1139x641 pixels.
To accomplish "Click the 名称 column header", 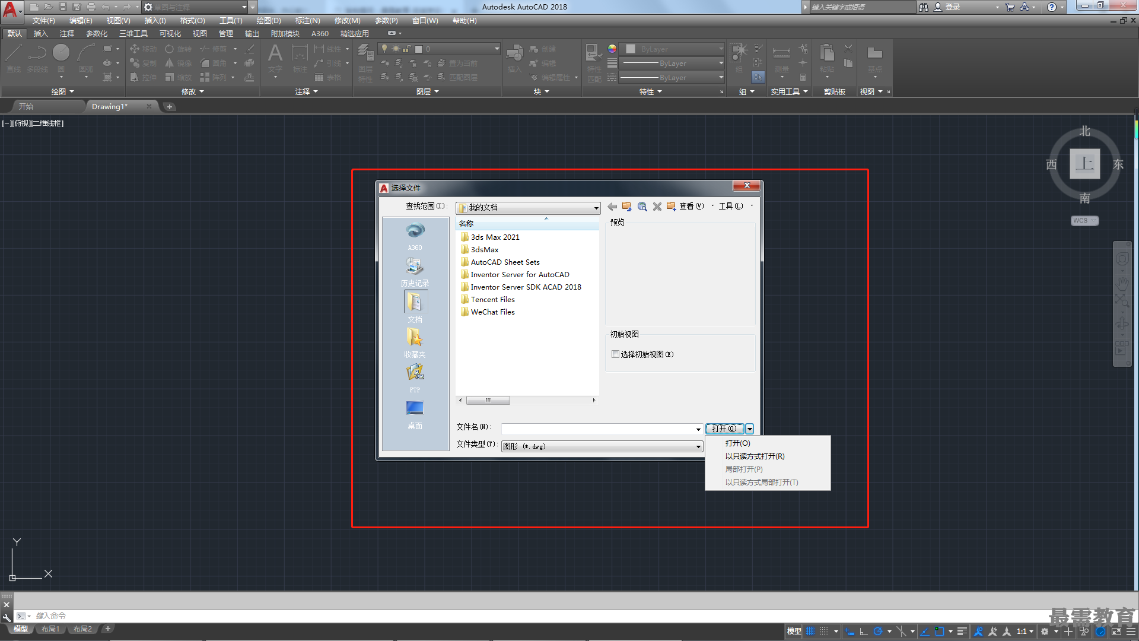I will coord(527,224).
